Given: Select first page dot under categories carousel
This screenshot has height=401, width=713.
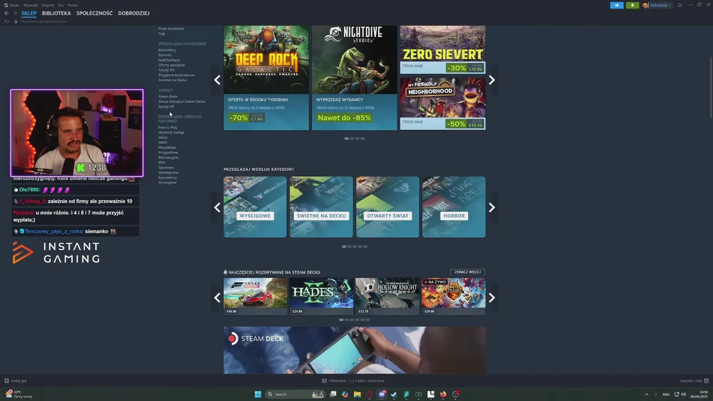Looking at the screenshot, I should click(x=344, y=247).
